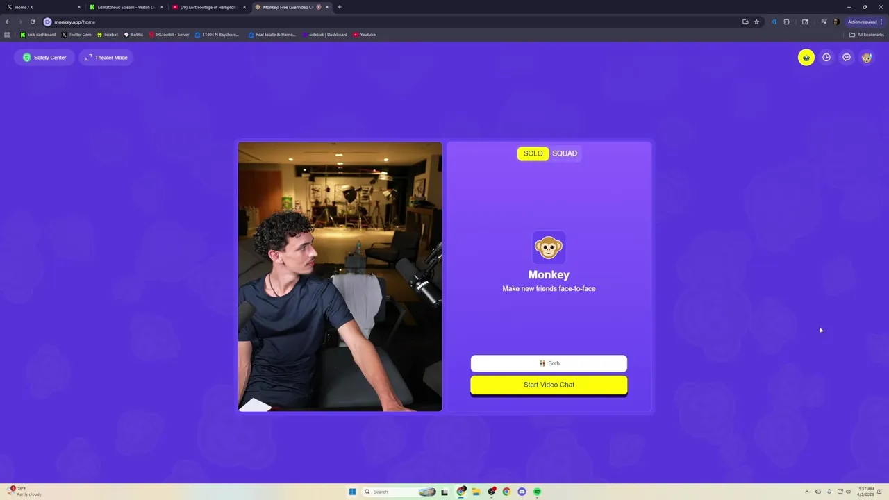Select the SQUAD mode
This screenshot has width=889, height=500.
[x=565, y=153]
